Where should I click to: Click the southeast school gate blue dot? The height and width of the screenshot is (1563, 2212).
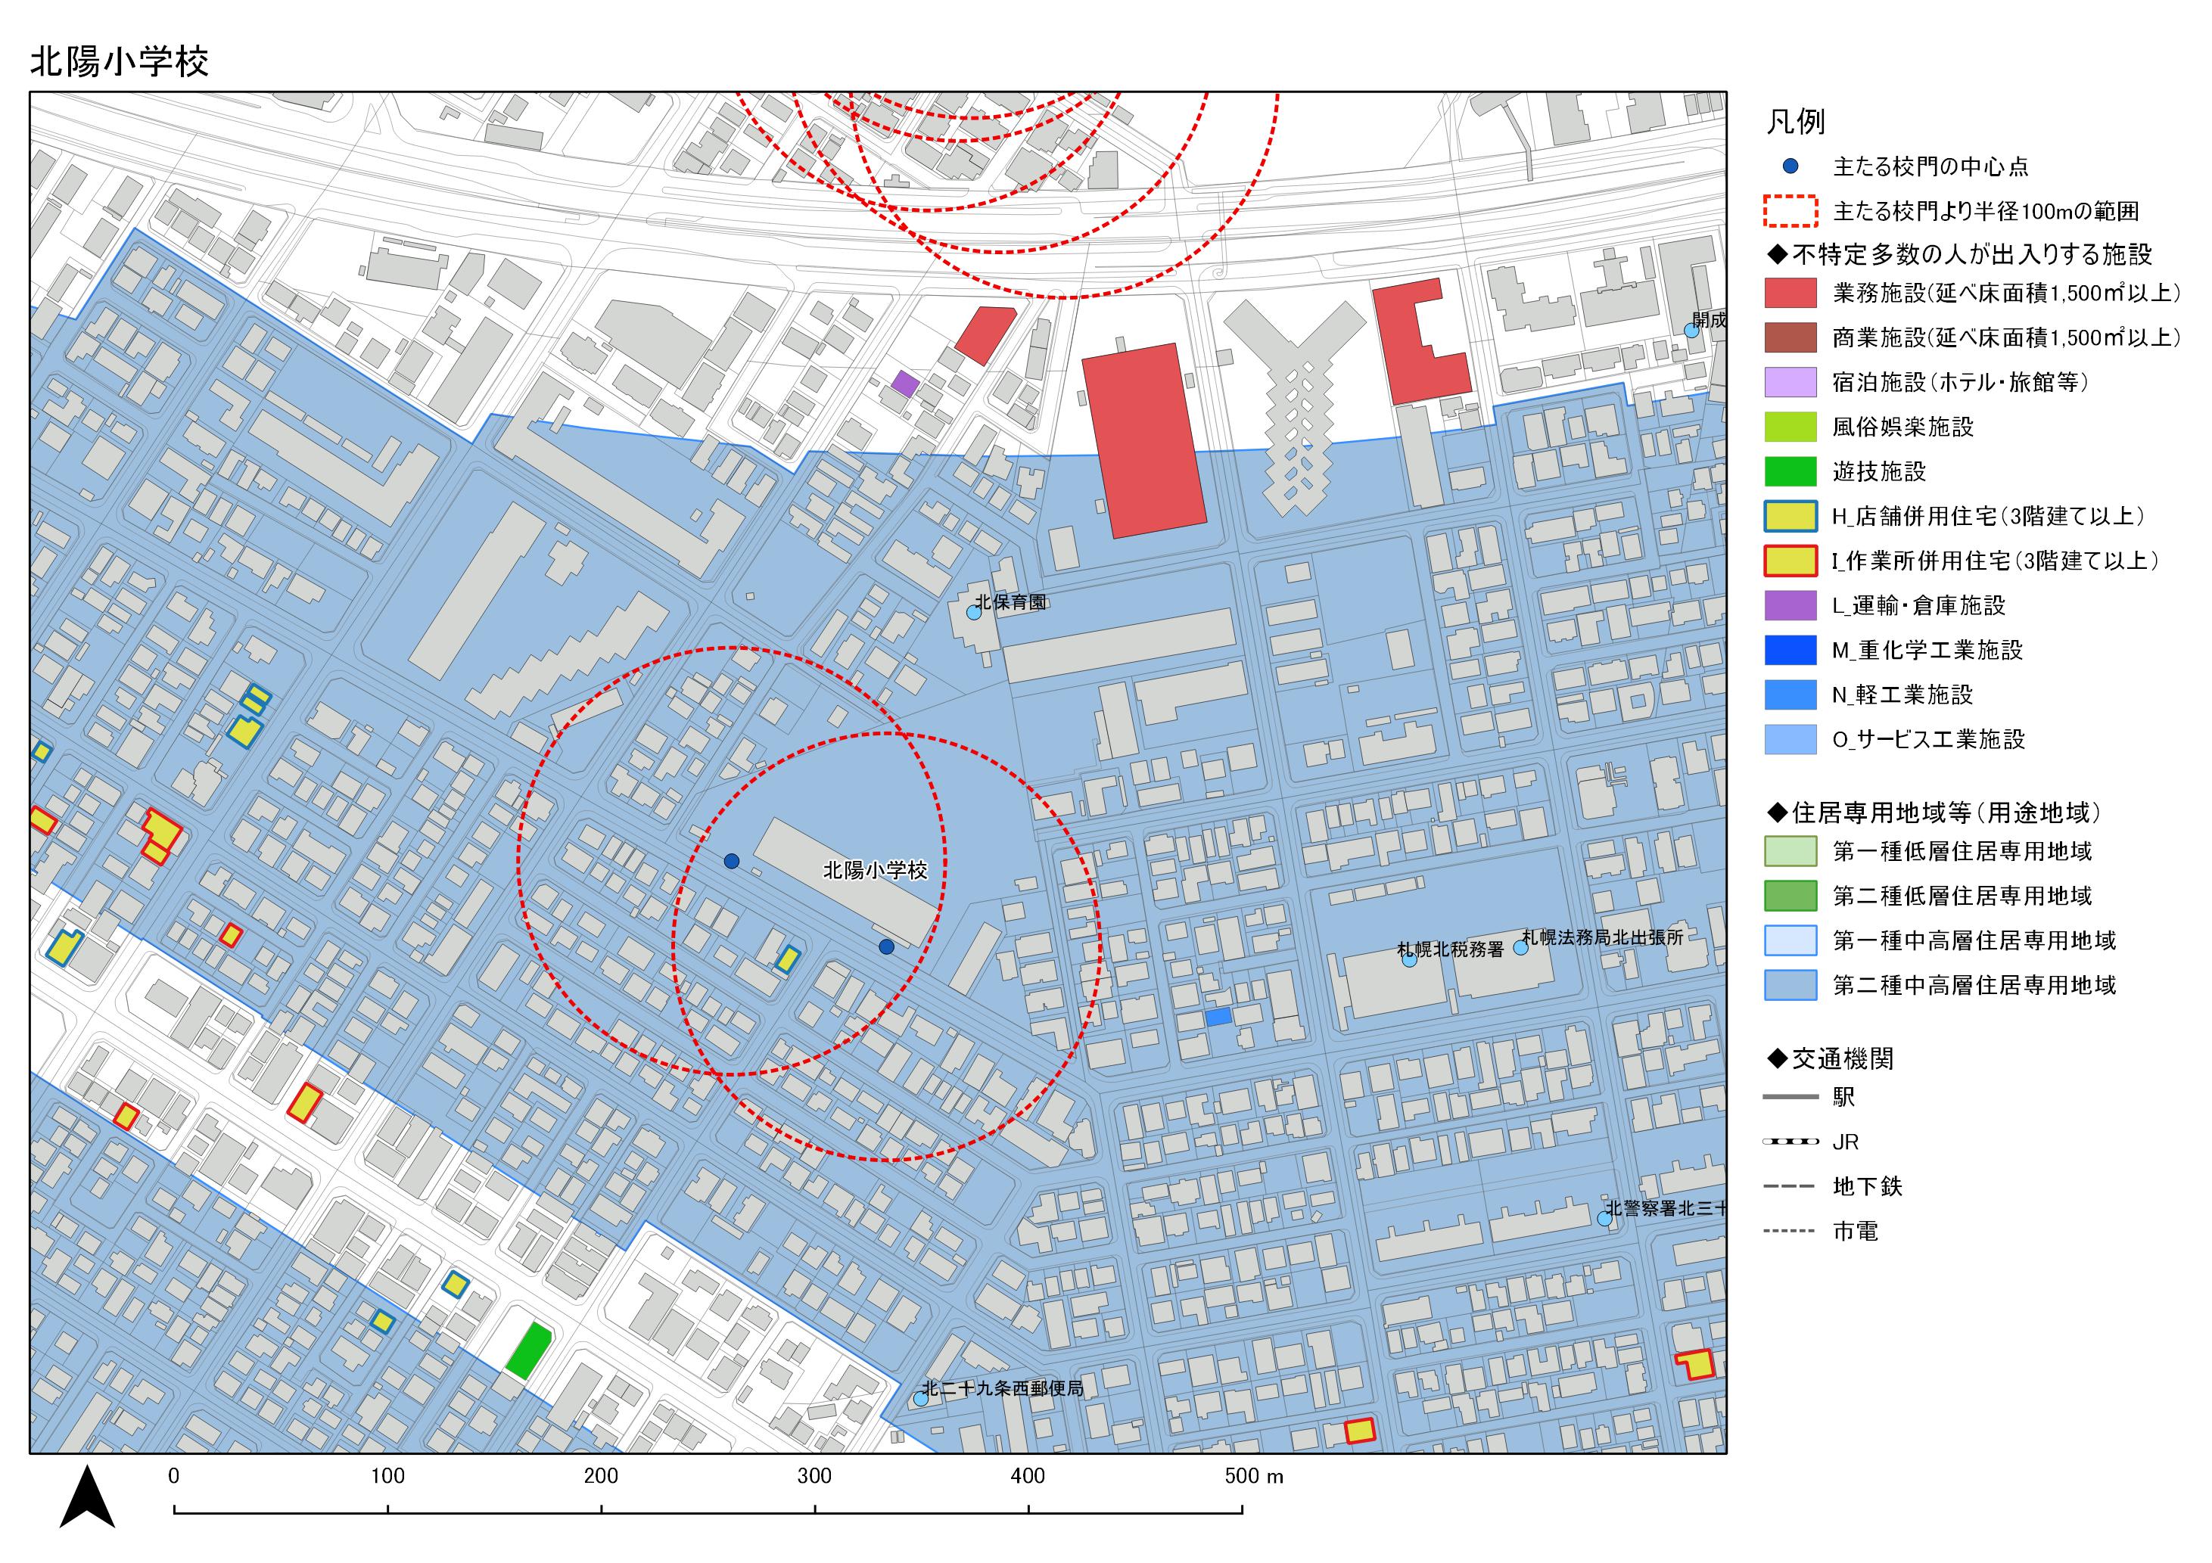coord(886,946)
